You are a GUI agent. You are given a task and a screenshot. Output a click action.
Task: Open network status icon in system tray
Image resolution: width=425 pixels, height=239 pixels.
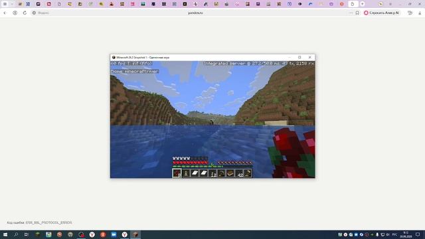coord(382,234)
